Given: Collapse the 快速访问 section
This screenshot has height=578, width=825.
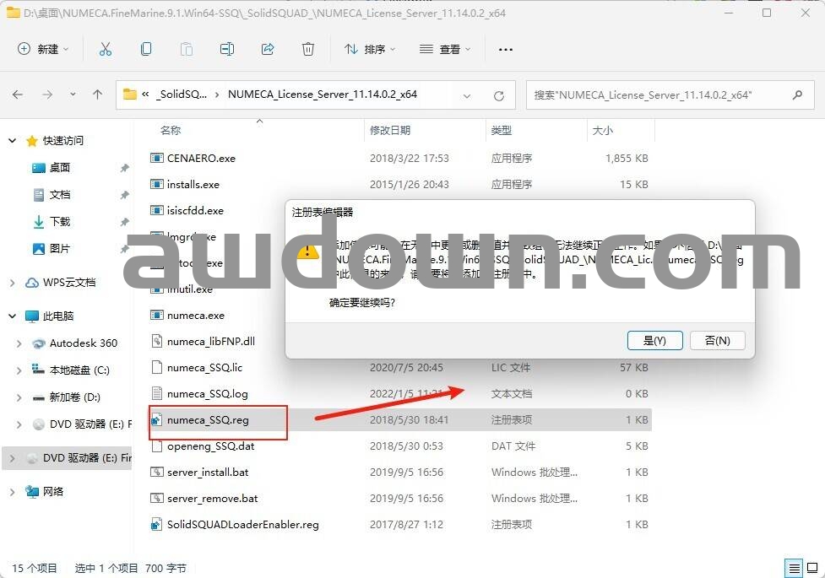Looking at the screenshot, I should [13, 141].
